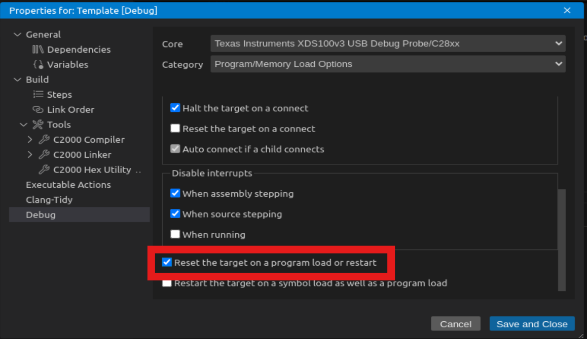Click the Build section label
Screen dimensions: 587x339
point(37,79)
